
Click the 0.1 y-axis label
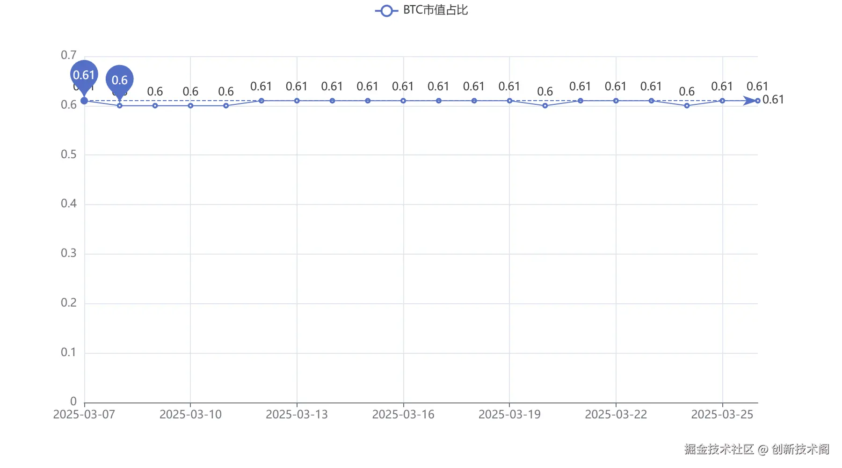coord(69,352)
